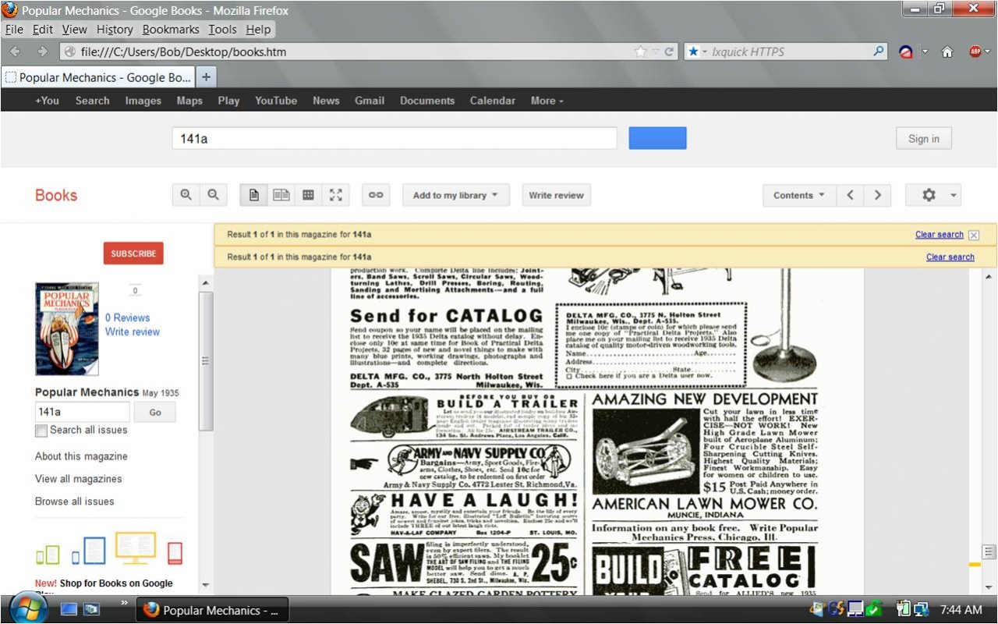The width and height of the screenshot is (998, 624).
Task: Click upper Clear search link
Action: point(939,235)
